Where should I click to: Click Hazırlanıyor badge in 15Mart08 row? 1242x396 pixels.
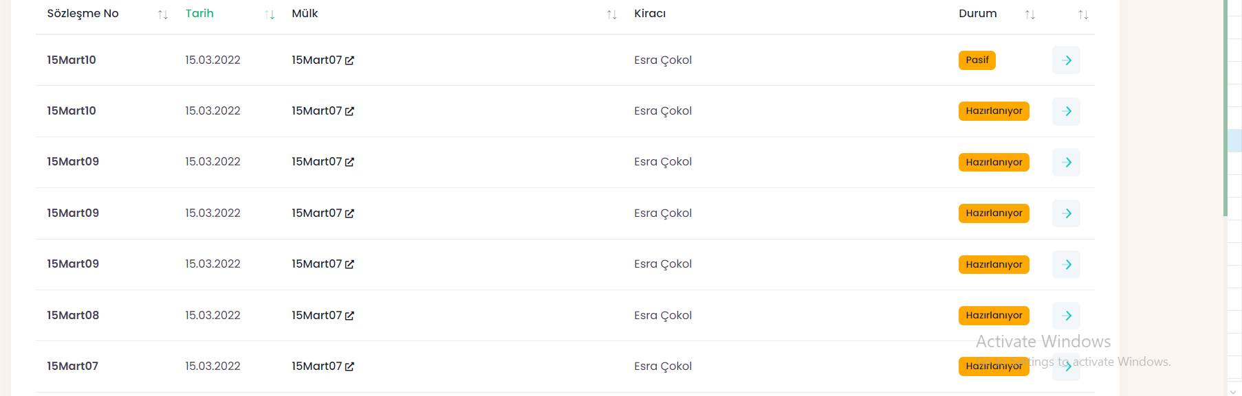pos(993,316)
